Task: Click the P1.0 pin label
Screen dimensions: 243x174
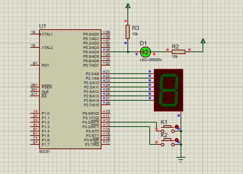Action: tap(46, 114)
